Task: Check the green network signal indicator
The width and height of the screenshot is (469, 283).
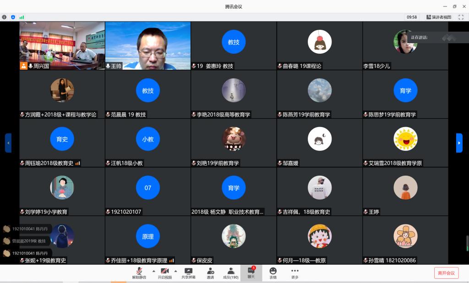Action: click(22, 17)
